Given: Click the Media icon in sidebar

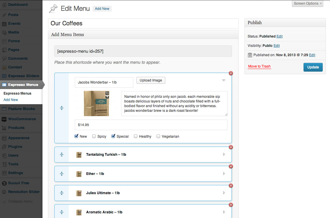Looking at the screenshot, I should pyautogui.click(x=4, y=32).
